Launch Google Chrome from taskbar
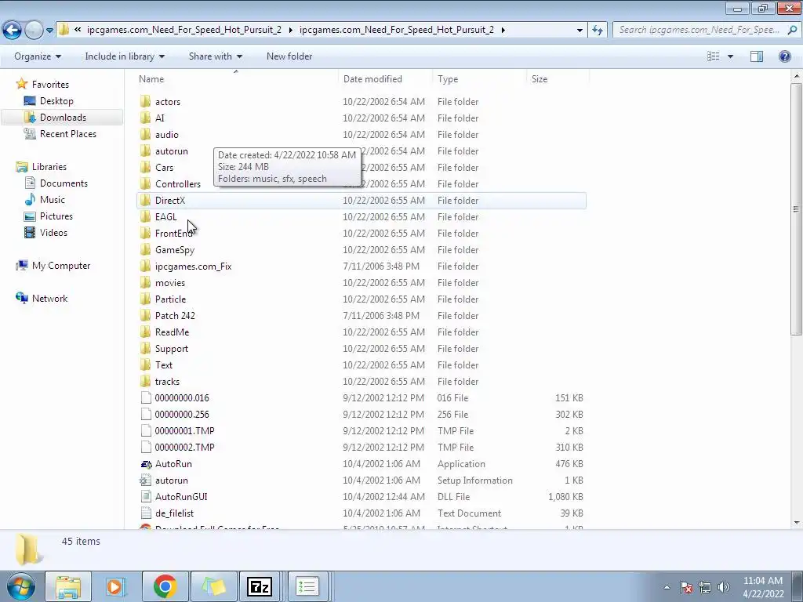The image size is (803, 602). tap(165, 586)
